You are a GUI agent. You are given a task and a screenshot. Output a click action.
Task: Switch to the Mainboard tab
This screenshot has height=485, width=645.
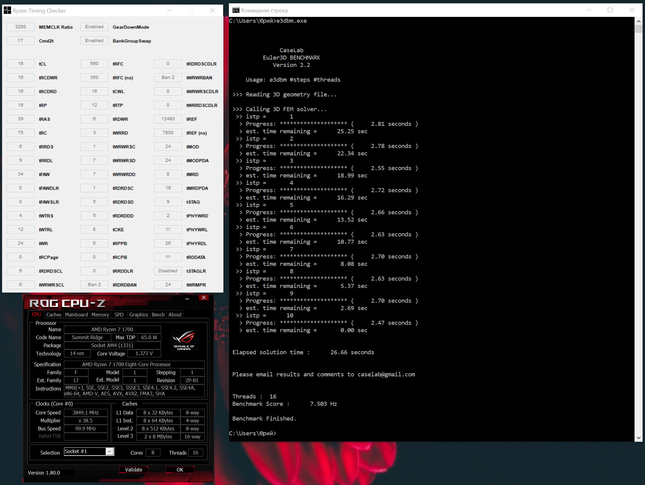(x=76, y=315)
